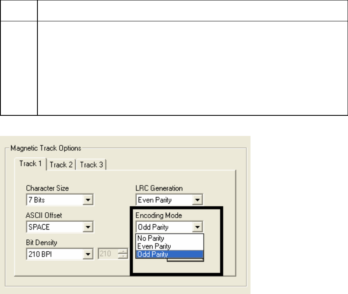Click the LRC Generation label

[x=159, y=188]
